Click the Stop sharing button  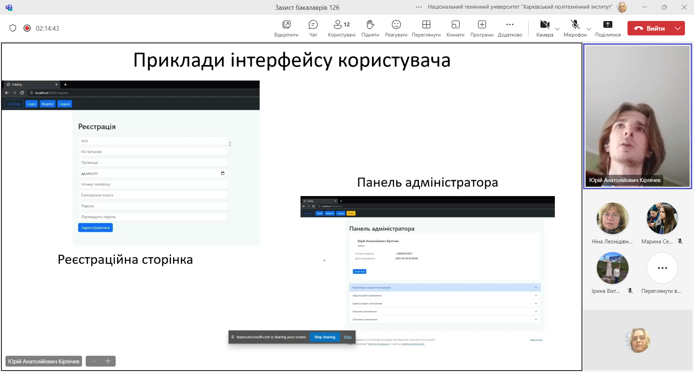click(x=325, y=337)
